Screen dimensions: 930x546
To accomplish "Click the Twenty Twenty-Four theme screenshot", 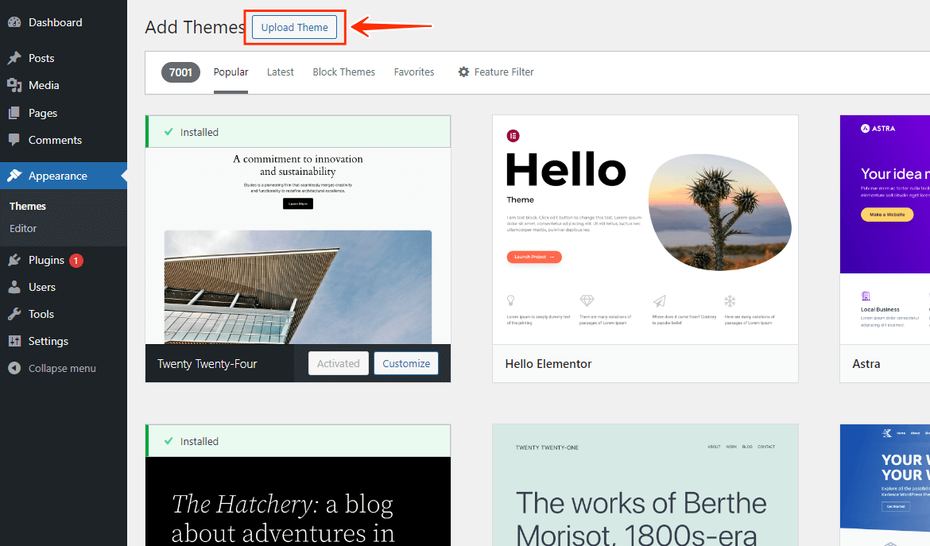I will [x=298, y=246].
